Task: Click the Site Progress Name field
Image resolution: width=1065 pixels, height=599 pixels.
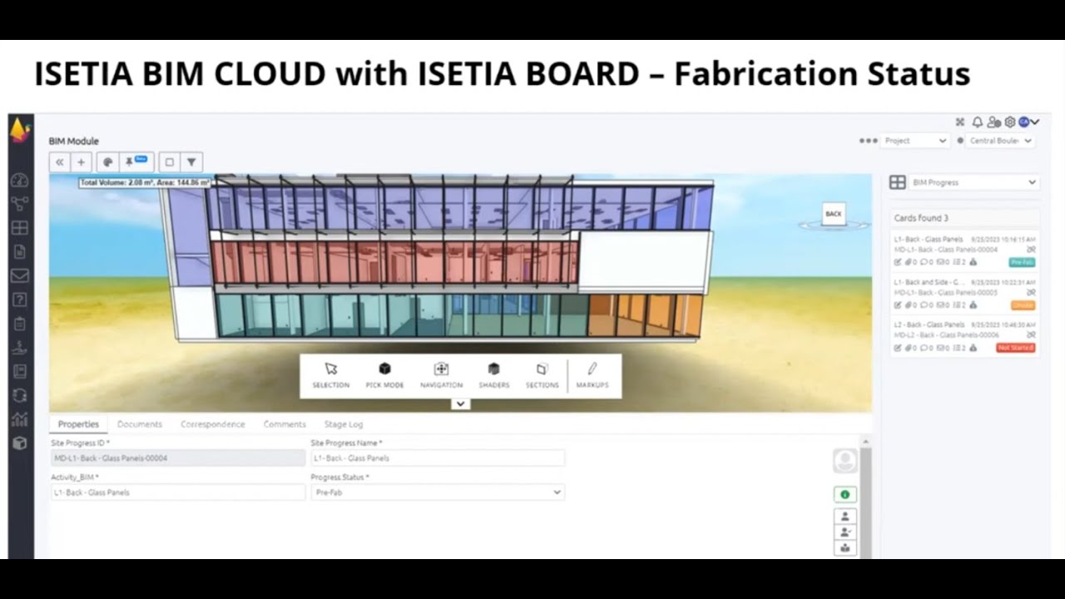Action: 438,458
